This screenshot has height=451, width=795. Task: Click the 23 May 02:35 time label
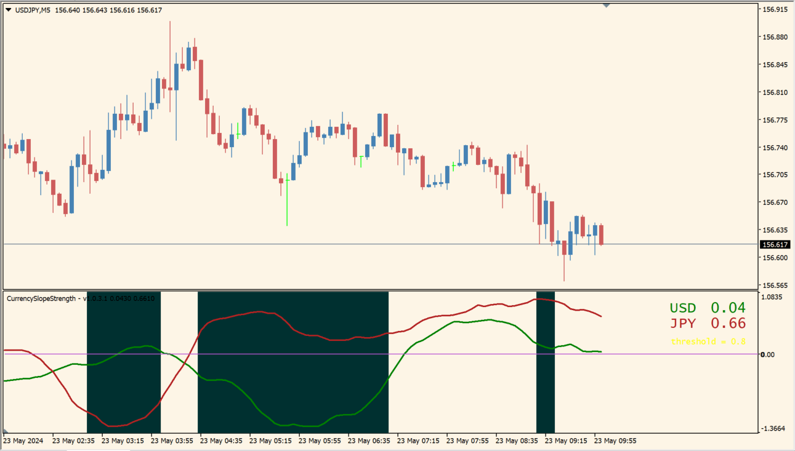pos(73,441)
